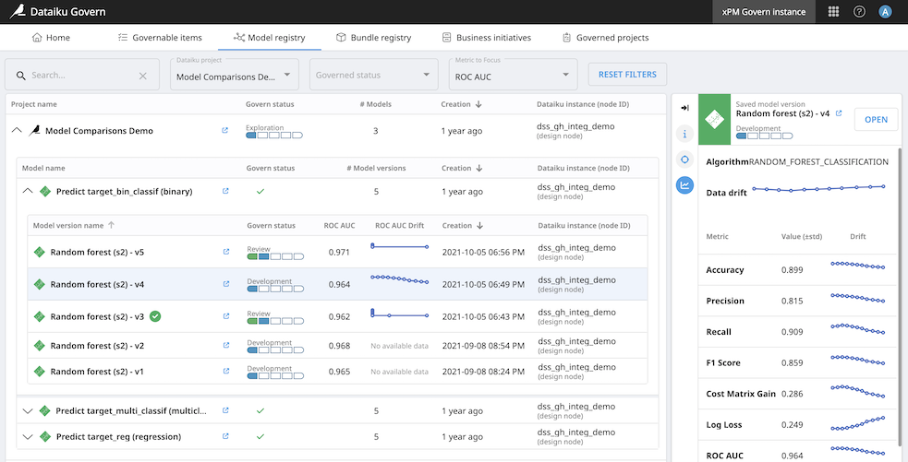908x462 pixels.
Task: Clear the search field with X icon
Action: click(143, 76)
